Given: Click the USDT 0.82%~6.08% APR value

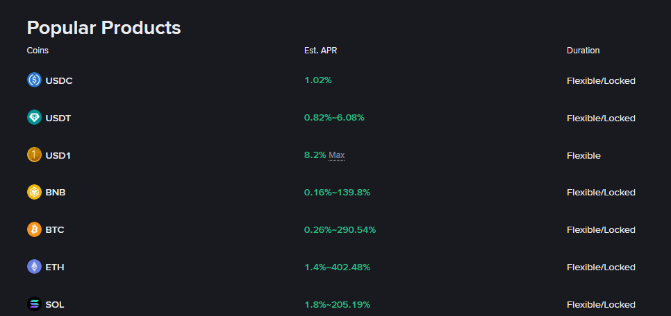Looking at the screenshot, I should (334, 118).
